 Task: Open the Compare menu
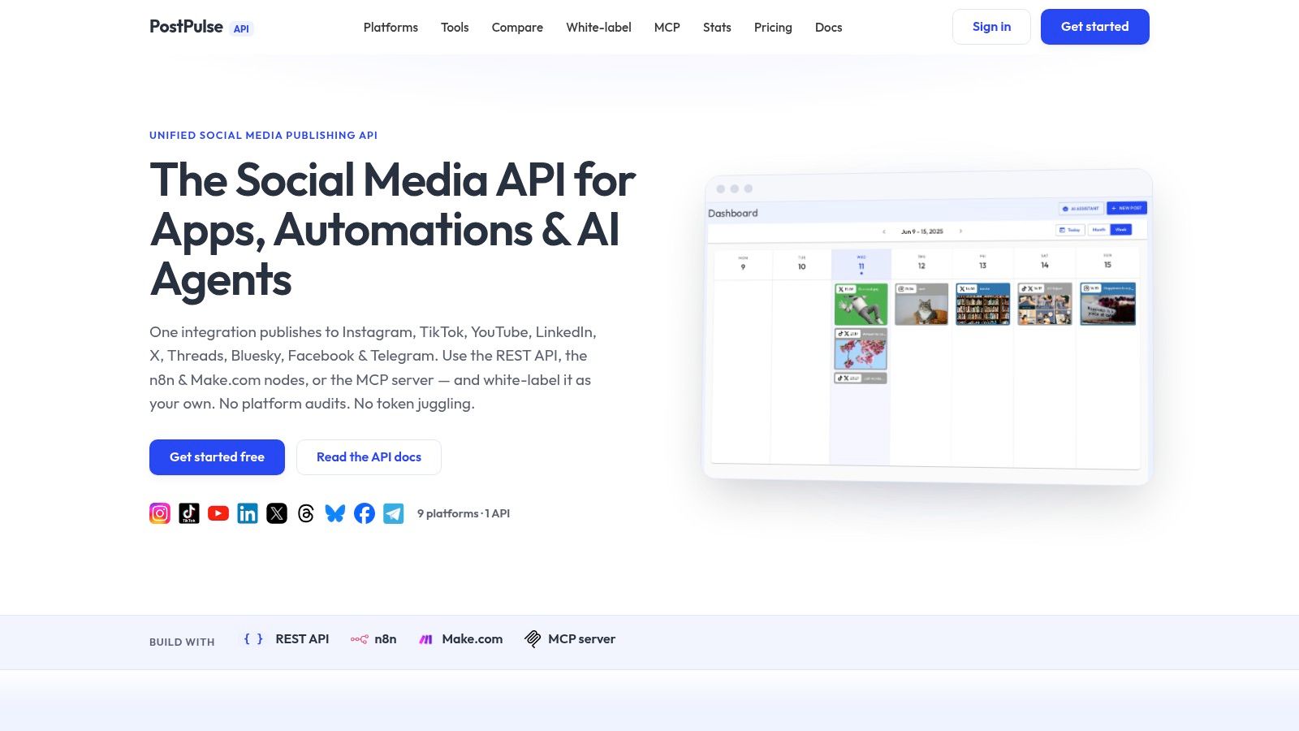tap(517, 28)
